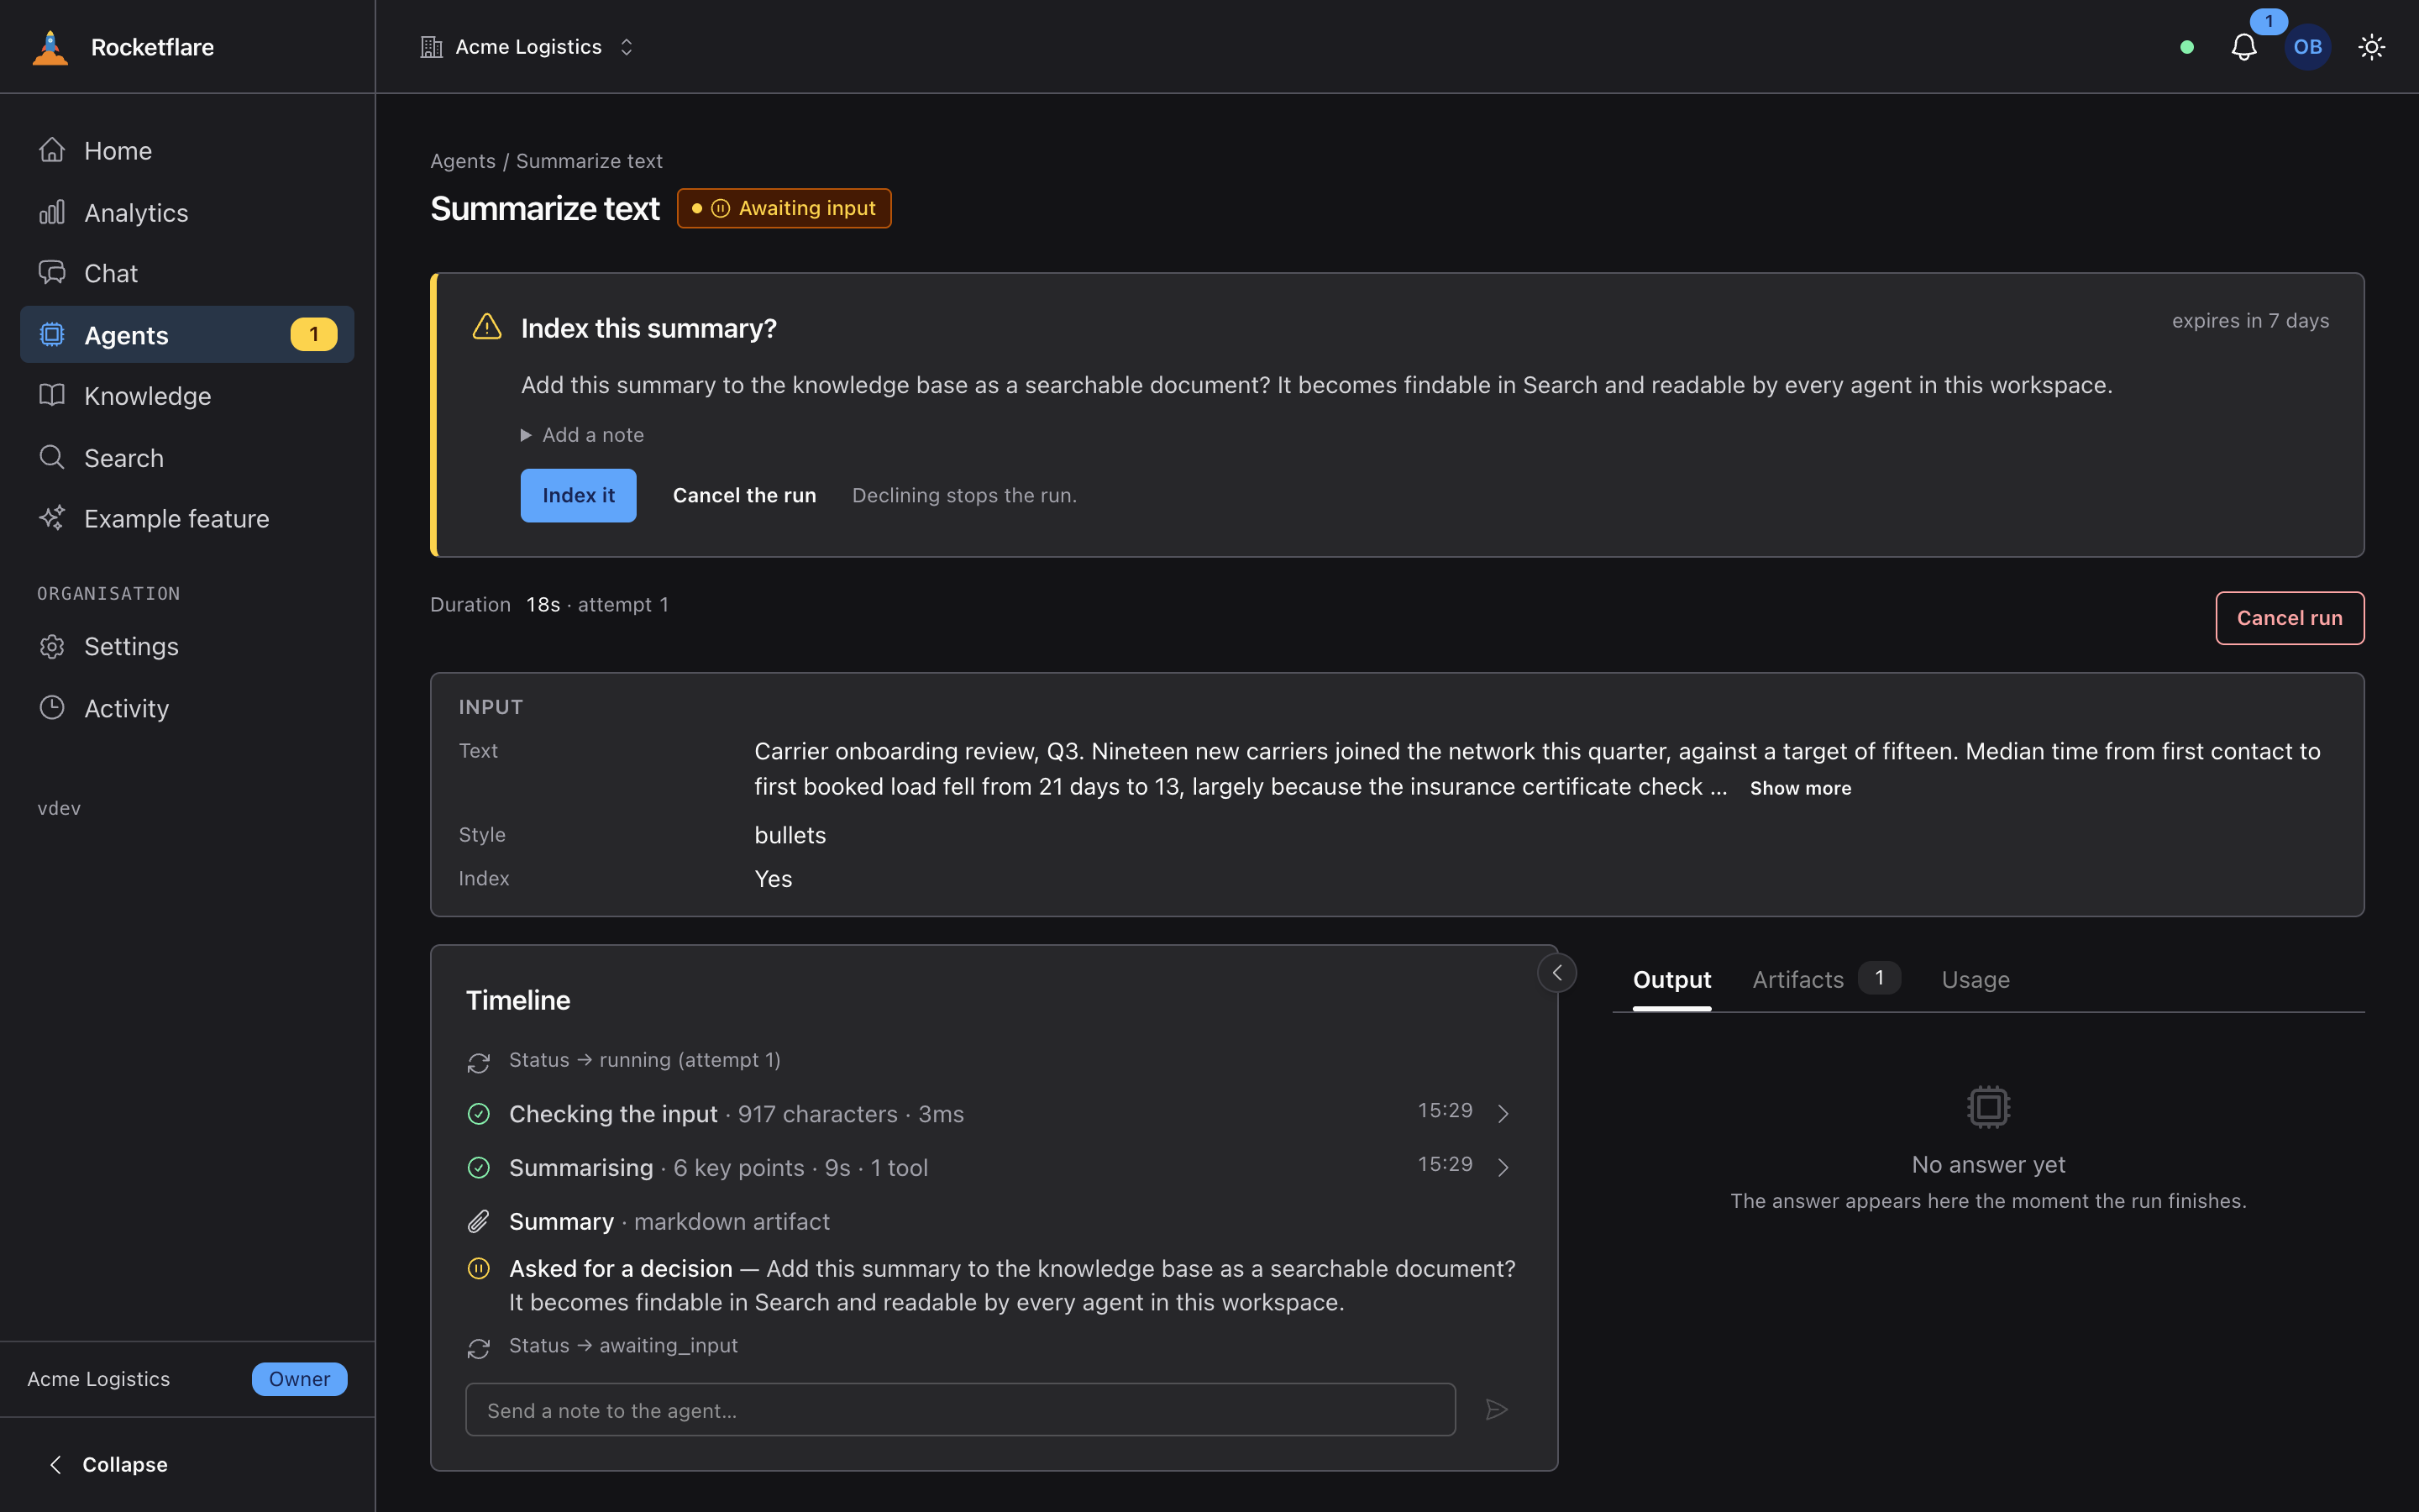Open Search page in sidebar
This screenshot has width=2419, height=1512.
[x=187, y=458]
